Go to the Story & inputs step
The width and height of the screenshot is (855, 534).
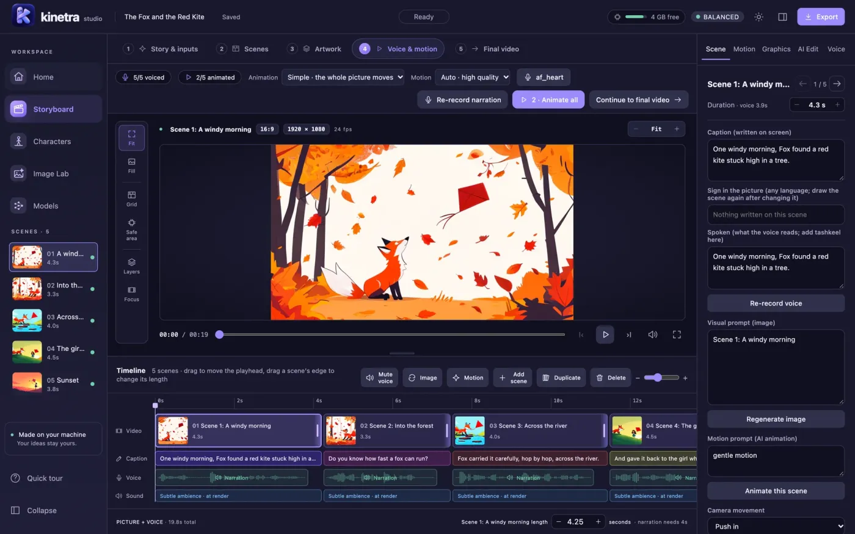(161, 49)
